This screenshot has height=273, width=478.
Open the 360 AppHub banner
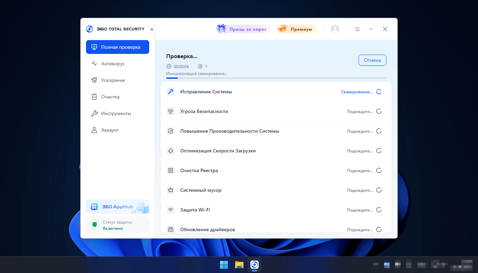(117, 207)
